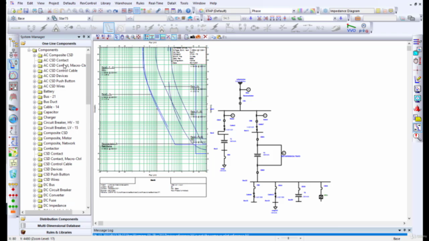Image resolution: width=429 pixels, height=241 pixels.
Task: Select the Contactor tree item
Action: tap(51, 149)
